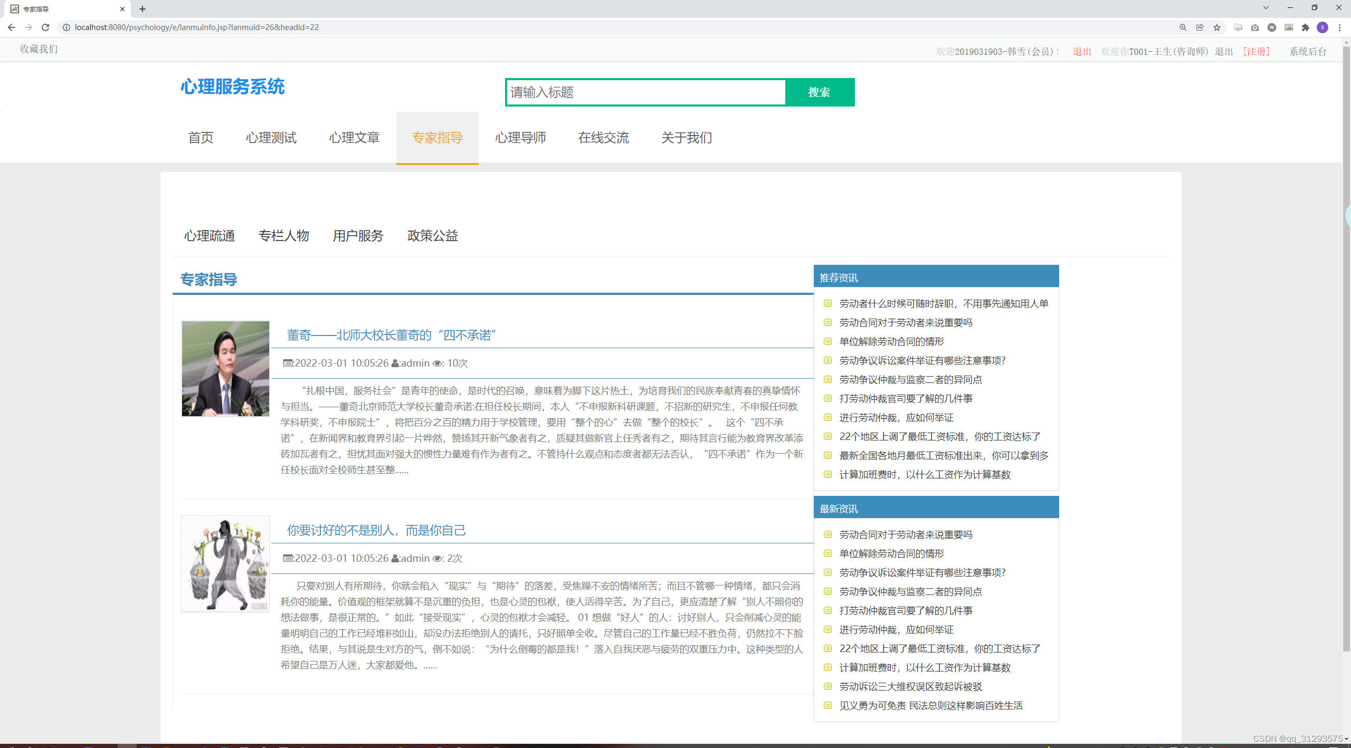
Task: Click the Chrome profile avatar icon
Action: click(1323, 27)
